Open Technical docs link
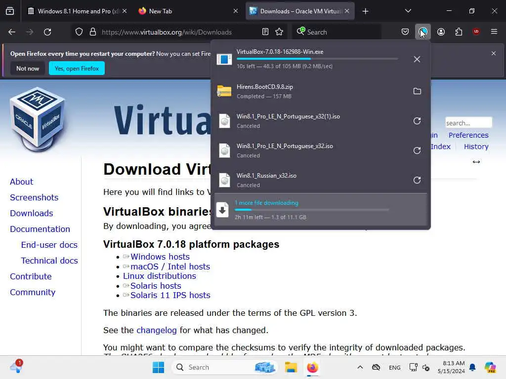 (49, 261)
